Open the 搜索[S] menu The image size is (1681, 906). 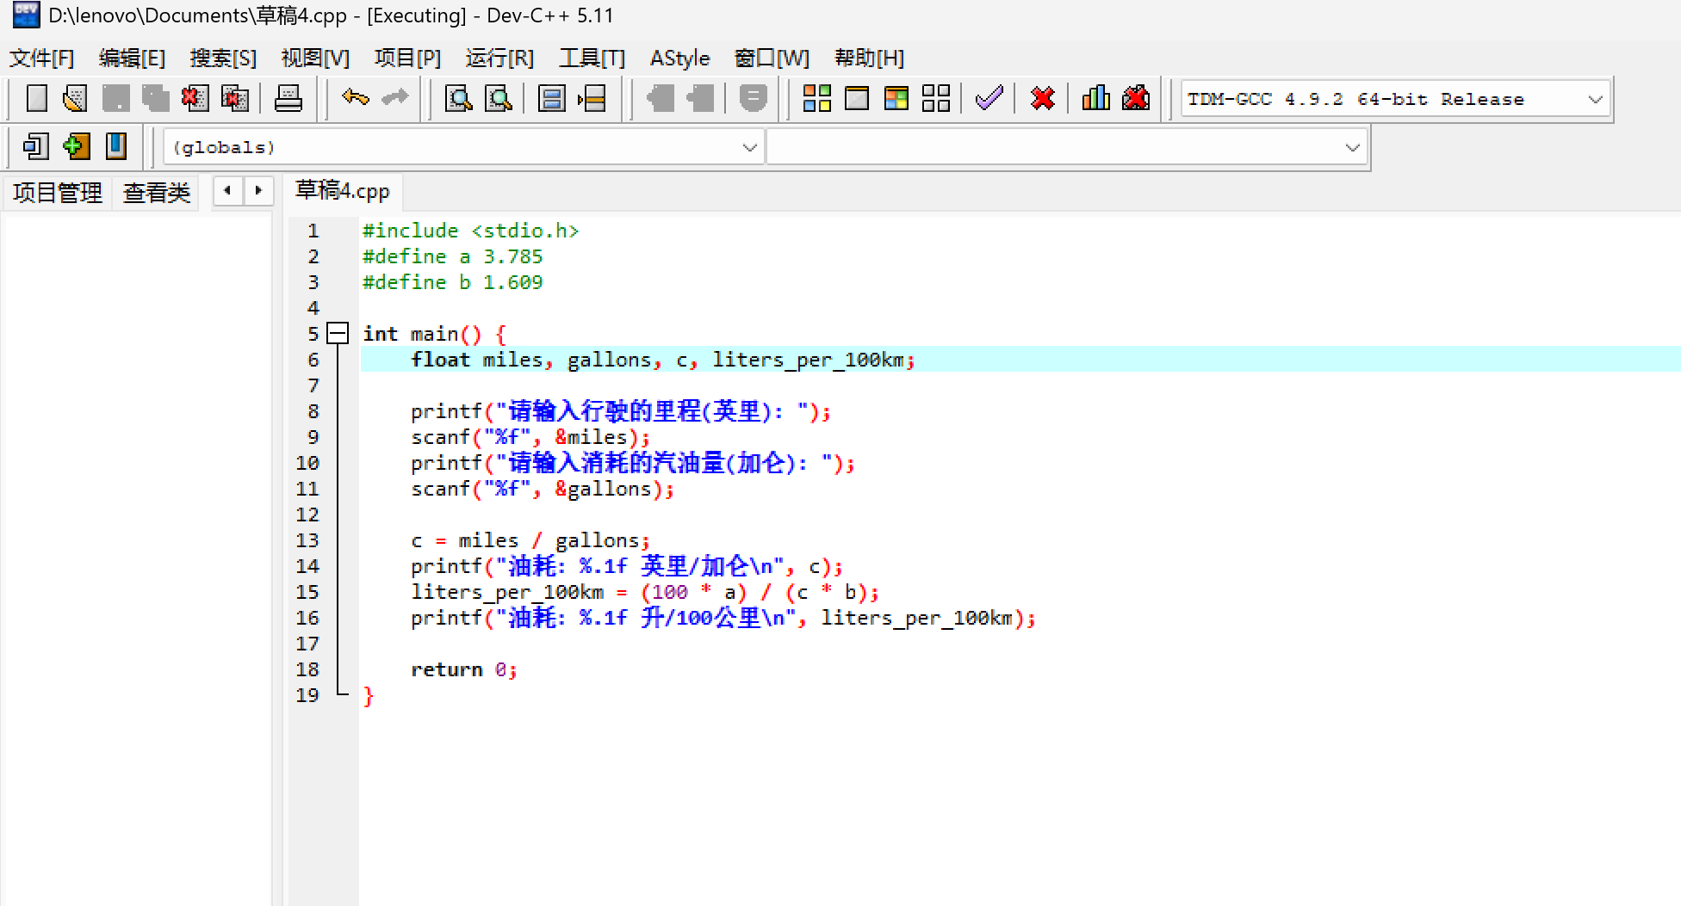[x=224, y=59]
